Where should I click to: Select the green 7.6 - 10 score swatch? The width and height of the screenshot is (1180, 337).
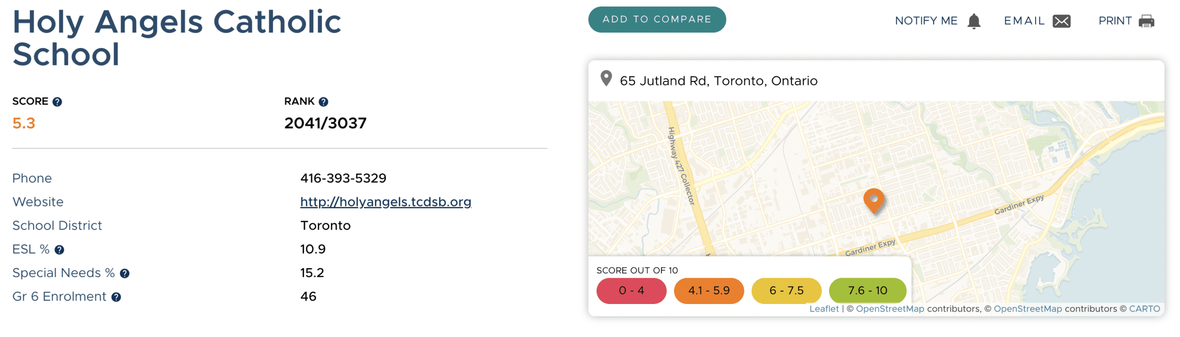pyautogui.click(x=868, y=291)
